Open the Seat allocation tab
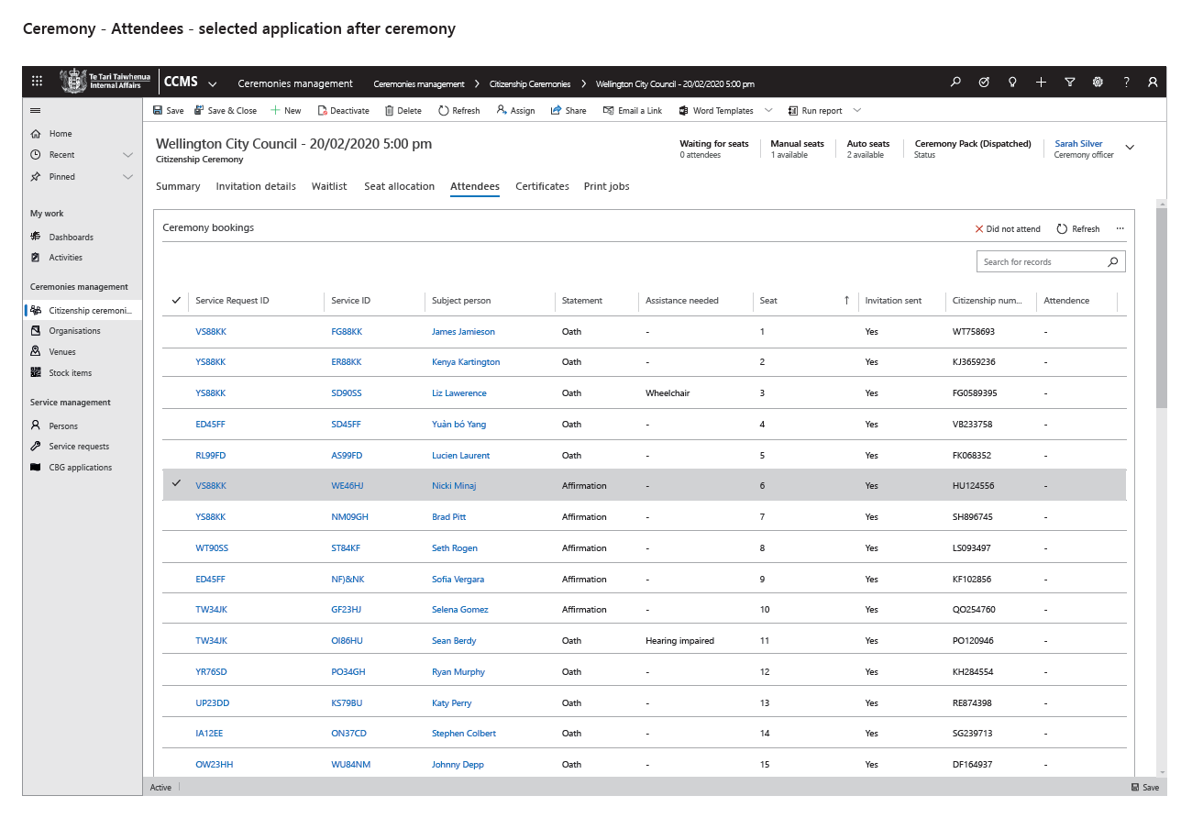Screen dimensions: 1192x818 pyautogui.click(x=399, y=186)
